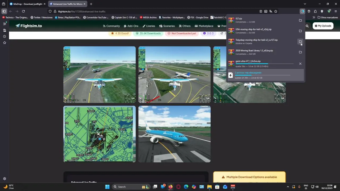
Task: Open folder for ELT.zip download
Action: [x=300, y=20]
